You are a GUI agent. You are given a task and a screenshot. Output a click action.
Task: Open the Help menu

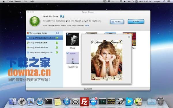(x=32, y=1)
